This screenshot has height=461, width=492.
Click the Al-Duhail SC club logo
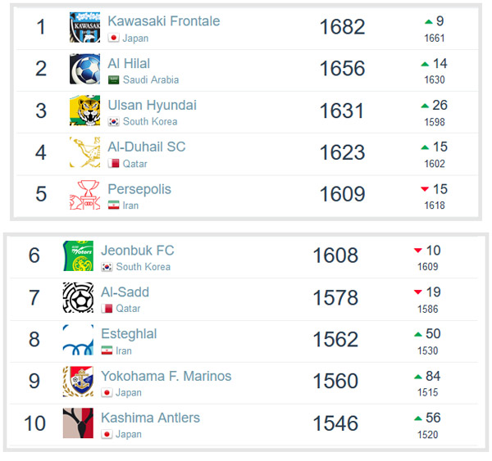pyautogui.click(x=84, y=153)
